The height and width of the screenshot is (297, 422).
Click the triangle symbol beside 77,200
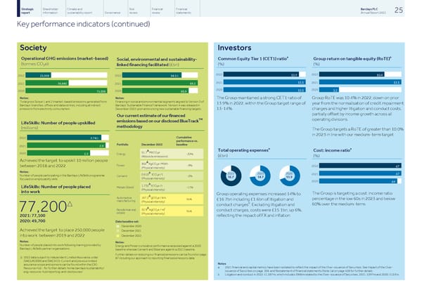[70, 203]
